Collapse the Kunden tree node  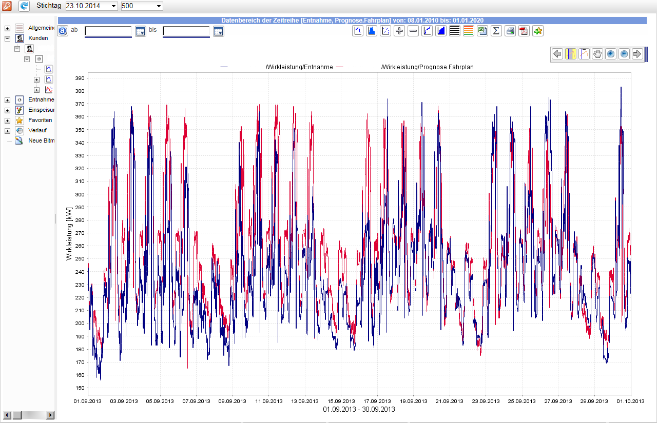pos(7,38)
